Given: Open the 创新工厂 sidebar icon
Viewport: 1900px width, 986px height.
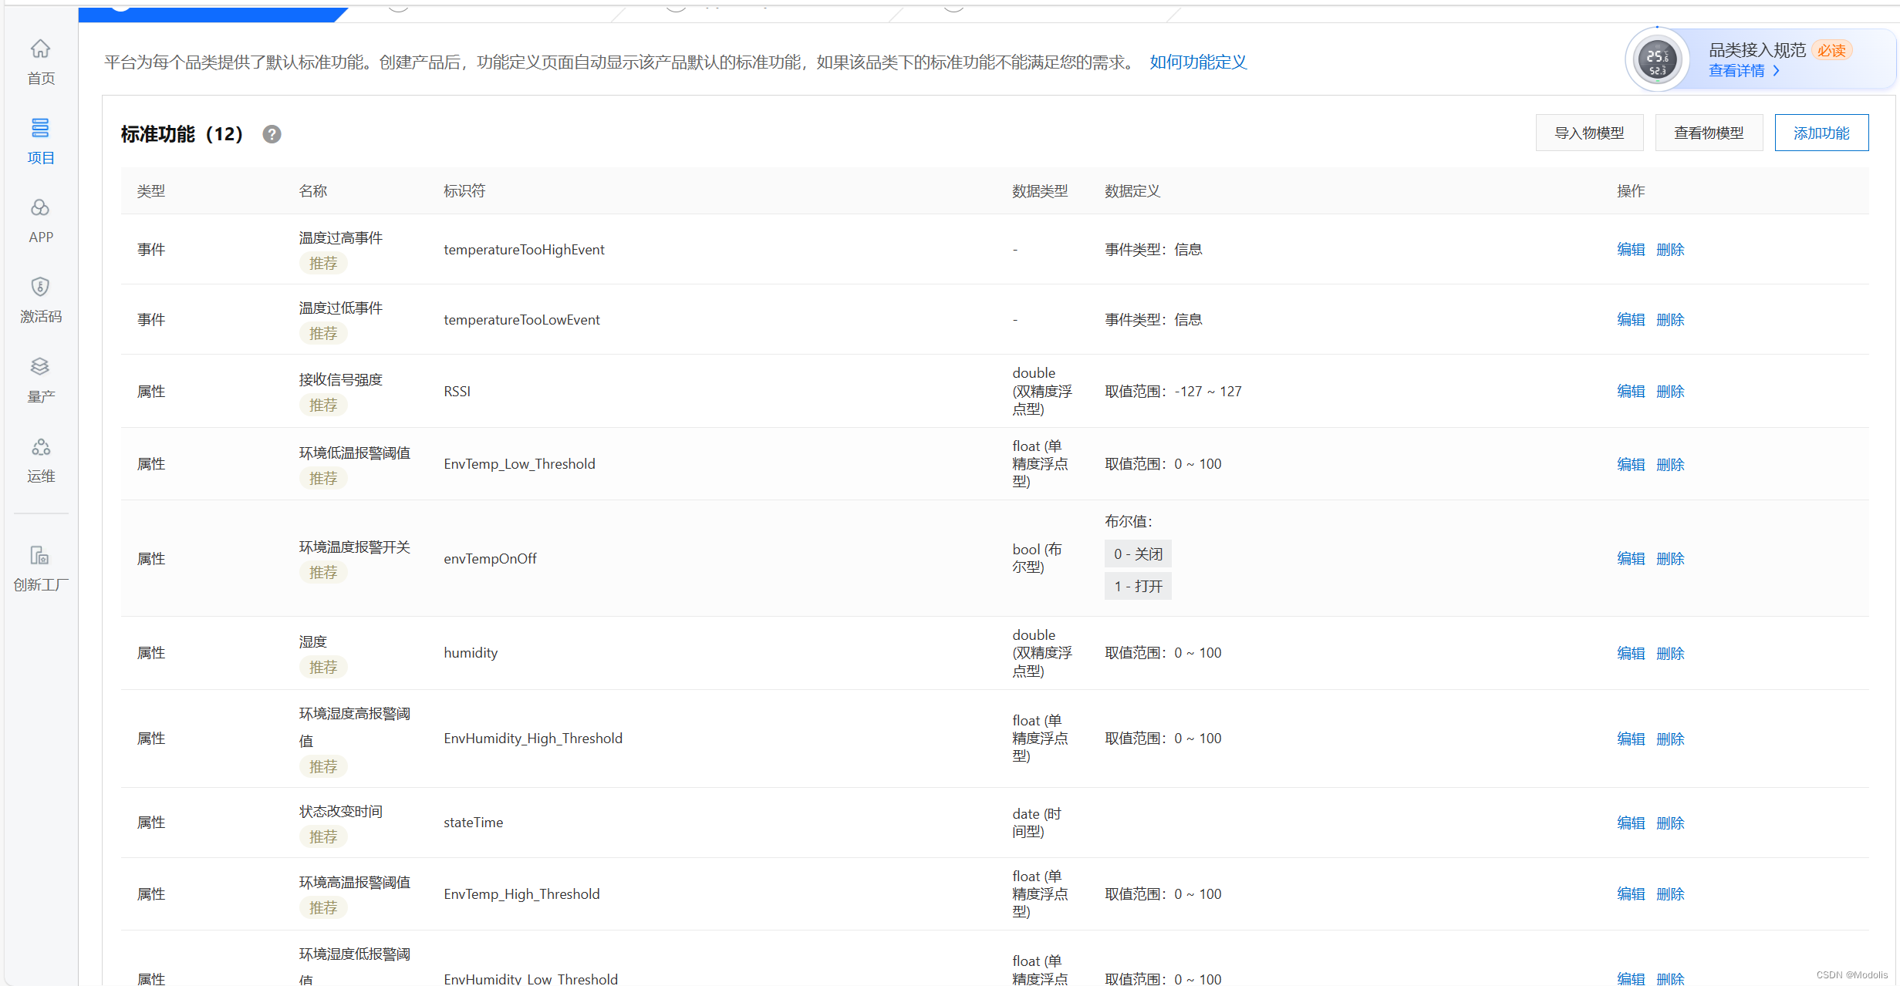Looking at the screenshot, I should tap(40, 567).
